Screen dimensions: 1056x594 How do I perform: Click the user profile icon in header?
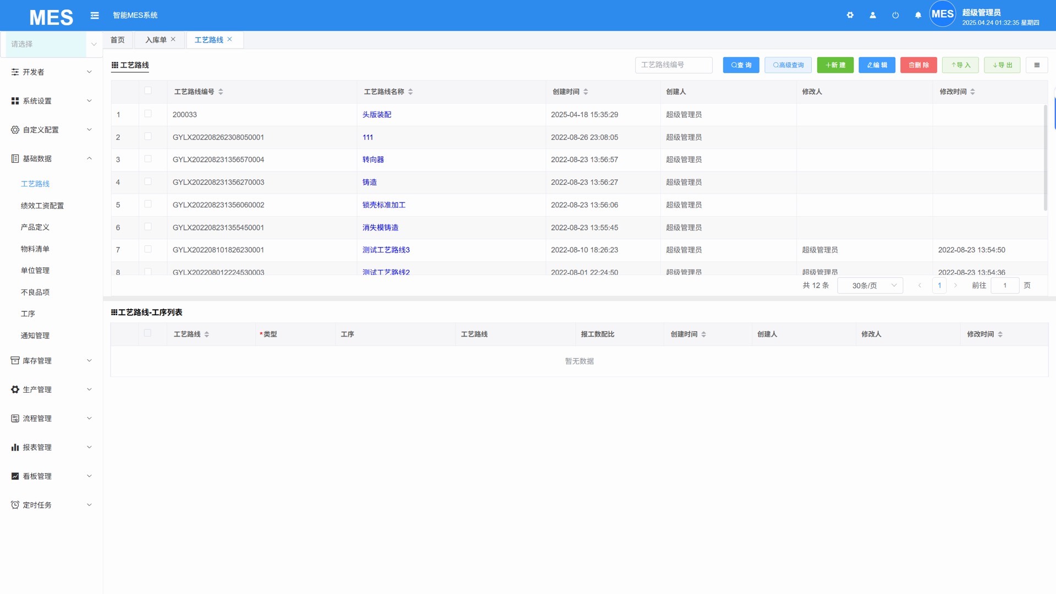pyautogui.click(x=872, y=15)
